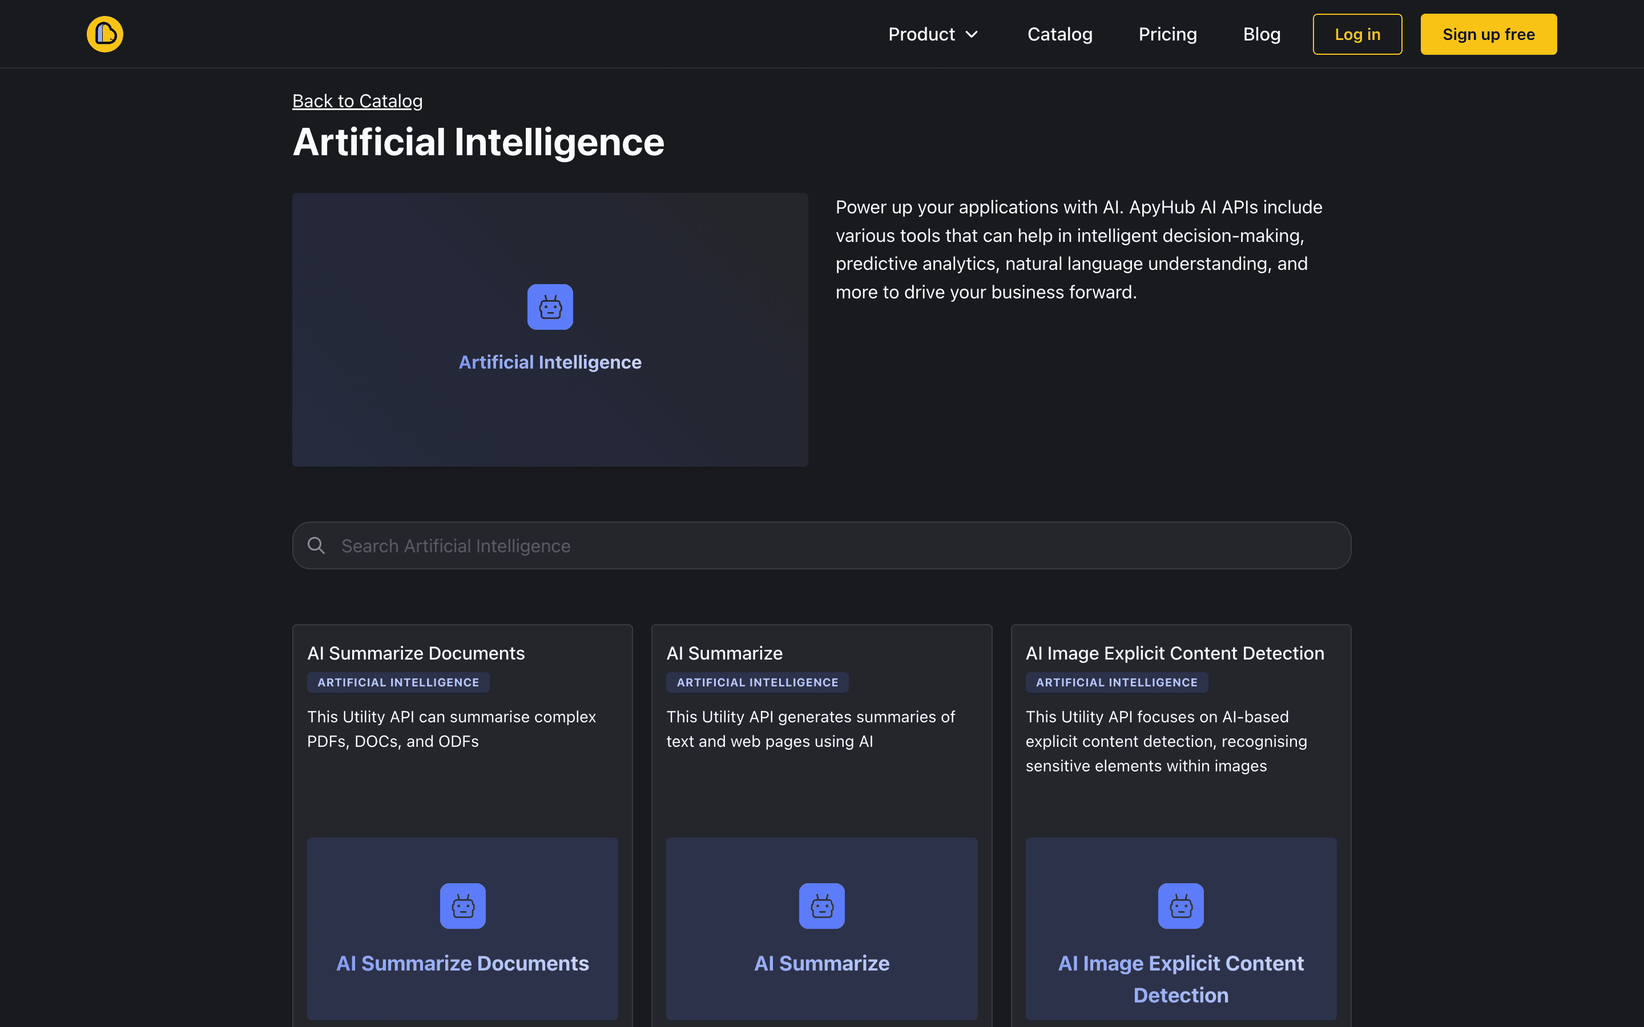Click the ApyHub logo icon
Viewport: 1644px width, 1027px height.
pyautogui.click(x=104, y=34)
